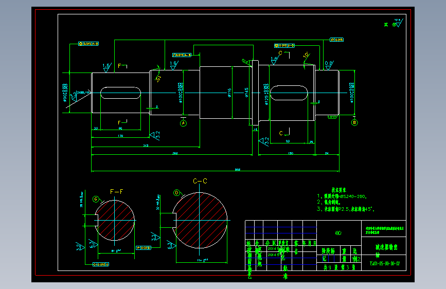Select the 0.016 A-B tolerance frame
This screenshot has width=446, height=289.
tap(284, 46)
